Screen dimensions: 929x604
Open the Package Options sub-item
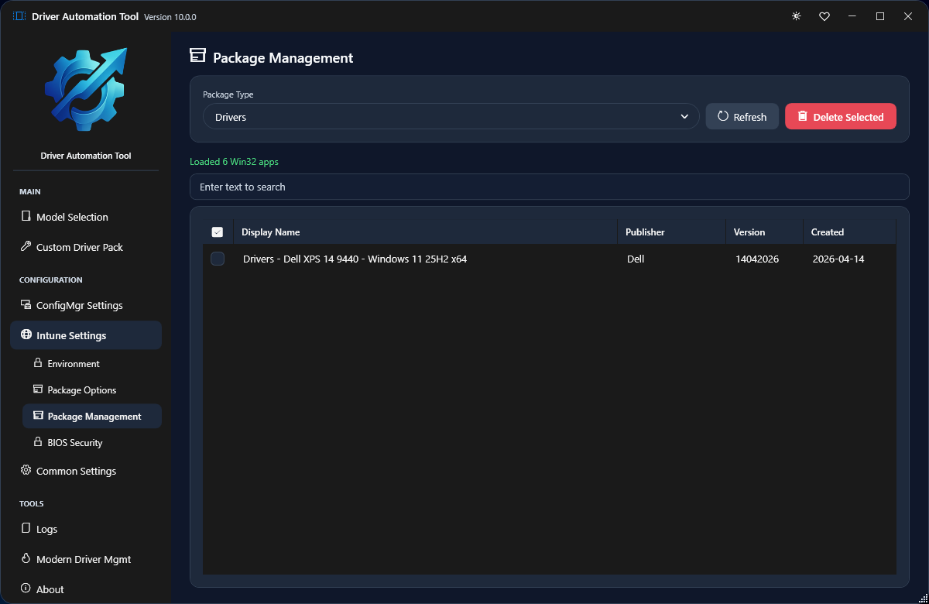tap(92, 390)
